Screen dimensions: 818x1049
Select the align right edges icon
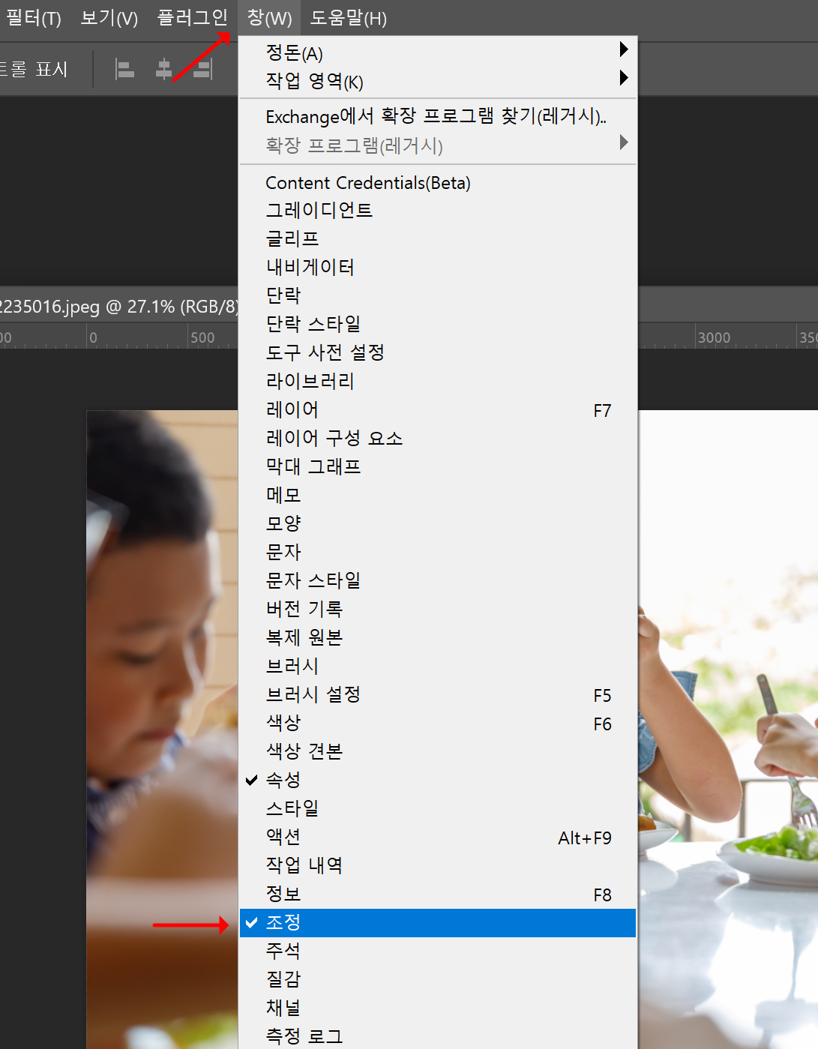pos(203,69)
